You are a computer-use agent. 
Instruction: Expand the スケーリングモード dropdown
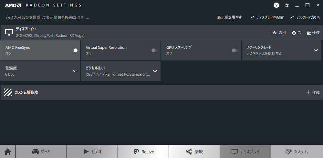point(316,50)
